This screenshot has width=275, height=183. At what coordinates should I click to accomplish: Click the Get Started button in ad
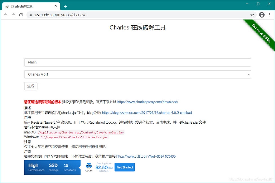point(124,167)
